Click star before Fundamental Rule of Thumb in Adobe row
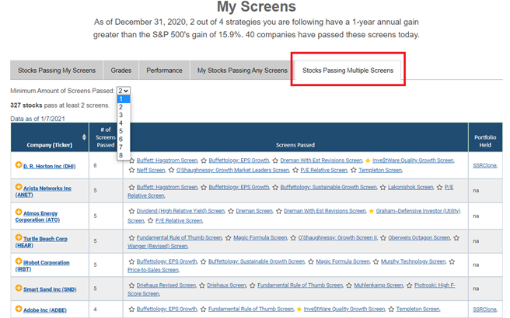The width and height of the screenshot is (510, 318). [x=203, y=309]
